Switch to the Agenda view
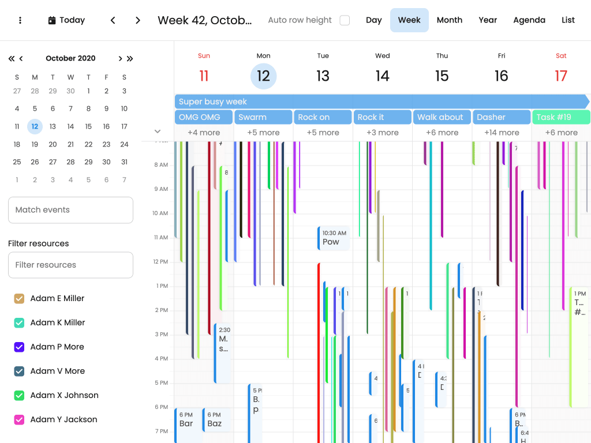Image resolution: width=591 pixels, height=443 pixels. [x=529, y=20]
